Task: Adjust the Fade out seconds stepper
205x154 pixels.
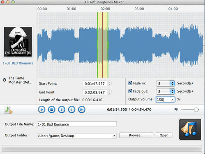Action: pyautogui.click(x=172, y=91)
